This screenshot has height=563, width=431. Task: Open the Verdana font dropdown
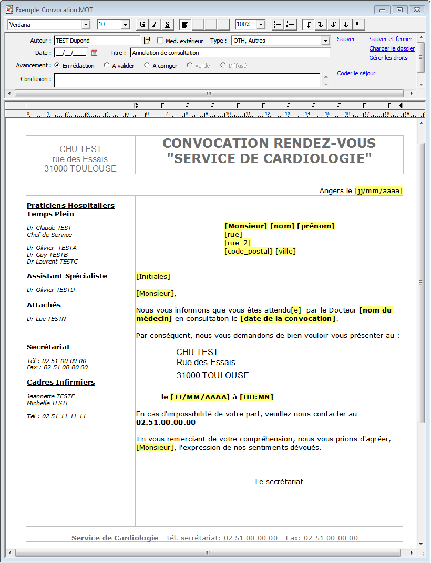[86, 24]
